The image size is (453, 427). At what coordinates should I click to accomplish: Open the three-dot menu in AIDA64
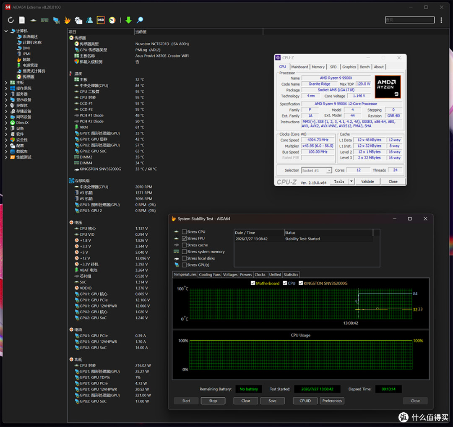click(441, 20)
